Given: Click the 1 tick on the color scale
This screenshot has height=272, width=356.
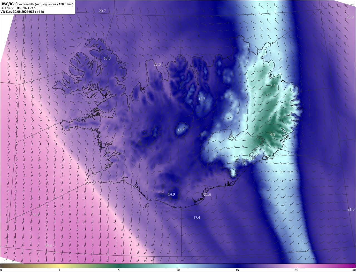Looking at the screenshot, I should click(60, 270).
